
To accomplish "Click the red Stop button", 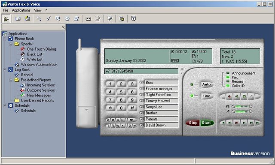I will [x=193, y=123].
